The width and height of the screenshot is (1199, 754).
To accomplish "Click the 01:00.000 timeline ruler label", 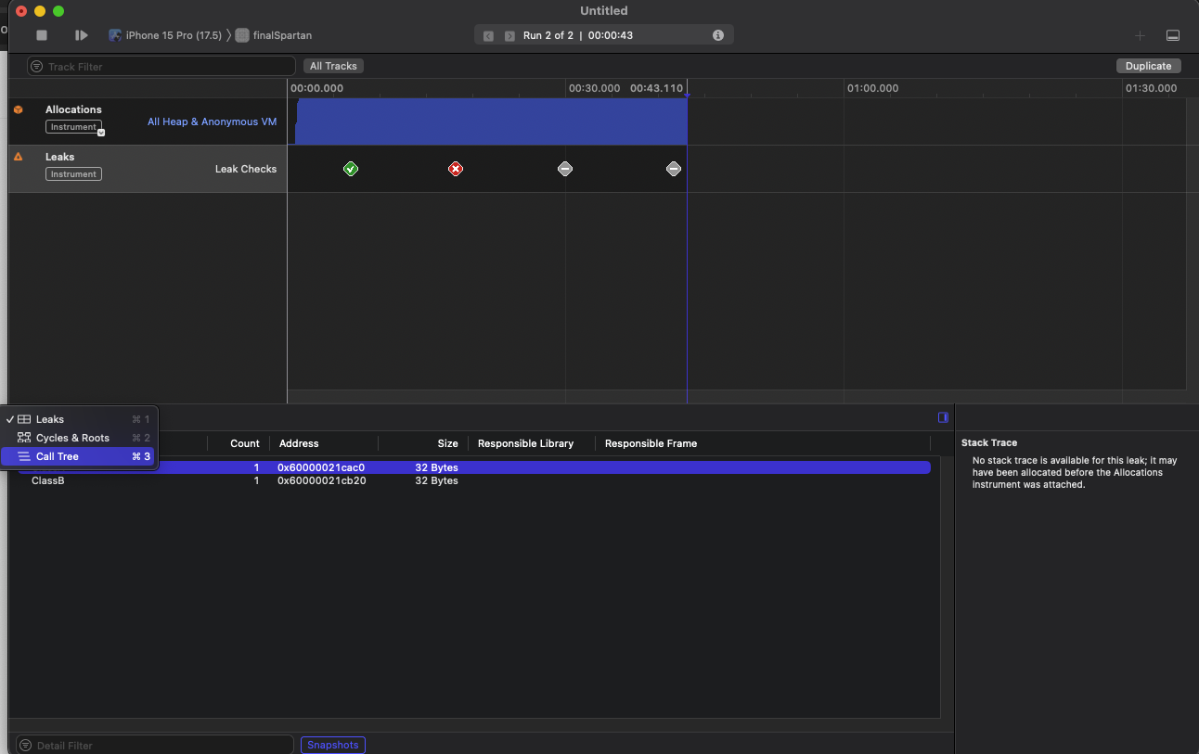I will click(872, 88).
